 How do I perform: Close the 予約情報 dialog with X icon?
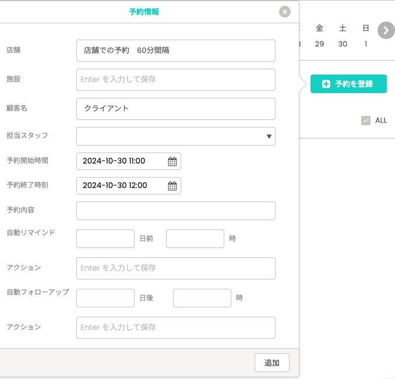284,12
